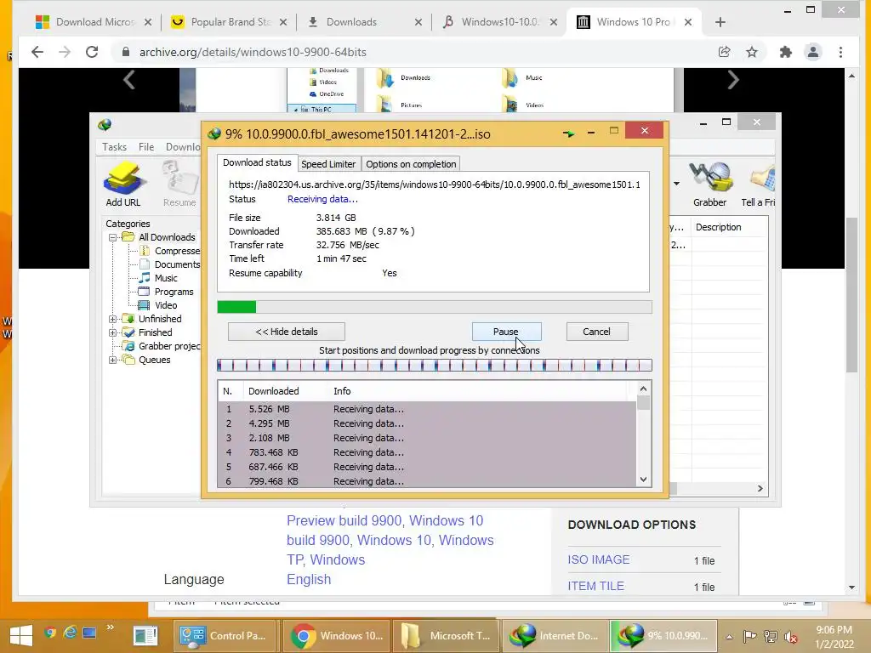The height and width of the screenshot is (653, 871).
Task: Select the Documents category in IDM
Action: coord(177,264)
